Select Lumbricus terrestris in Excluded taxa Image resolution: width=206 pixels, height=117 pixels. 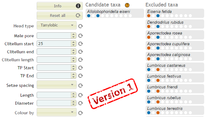coord(175,110)
